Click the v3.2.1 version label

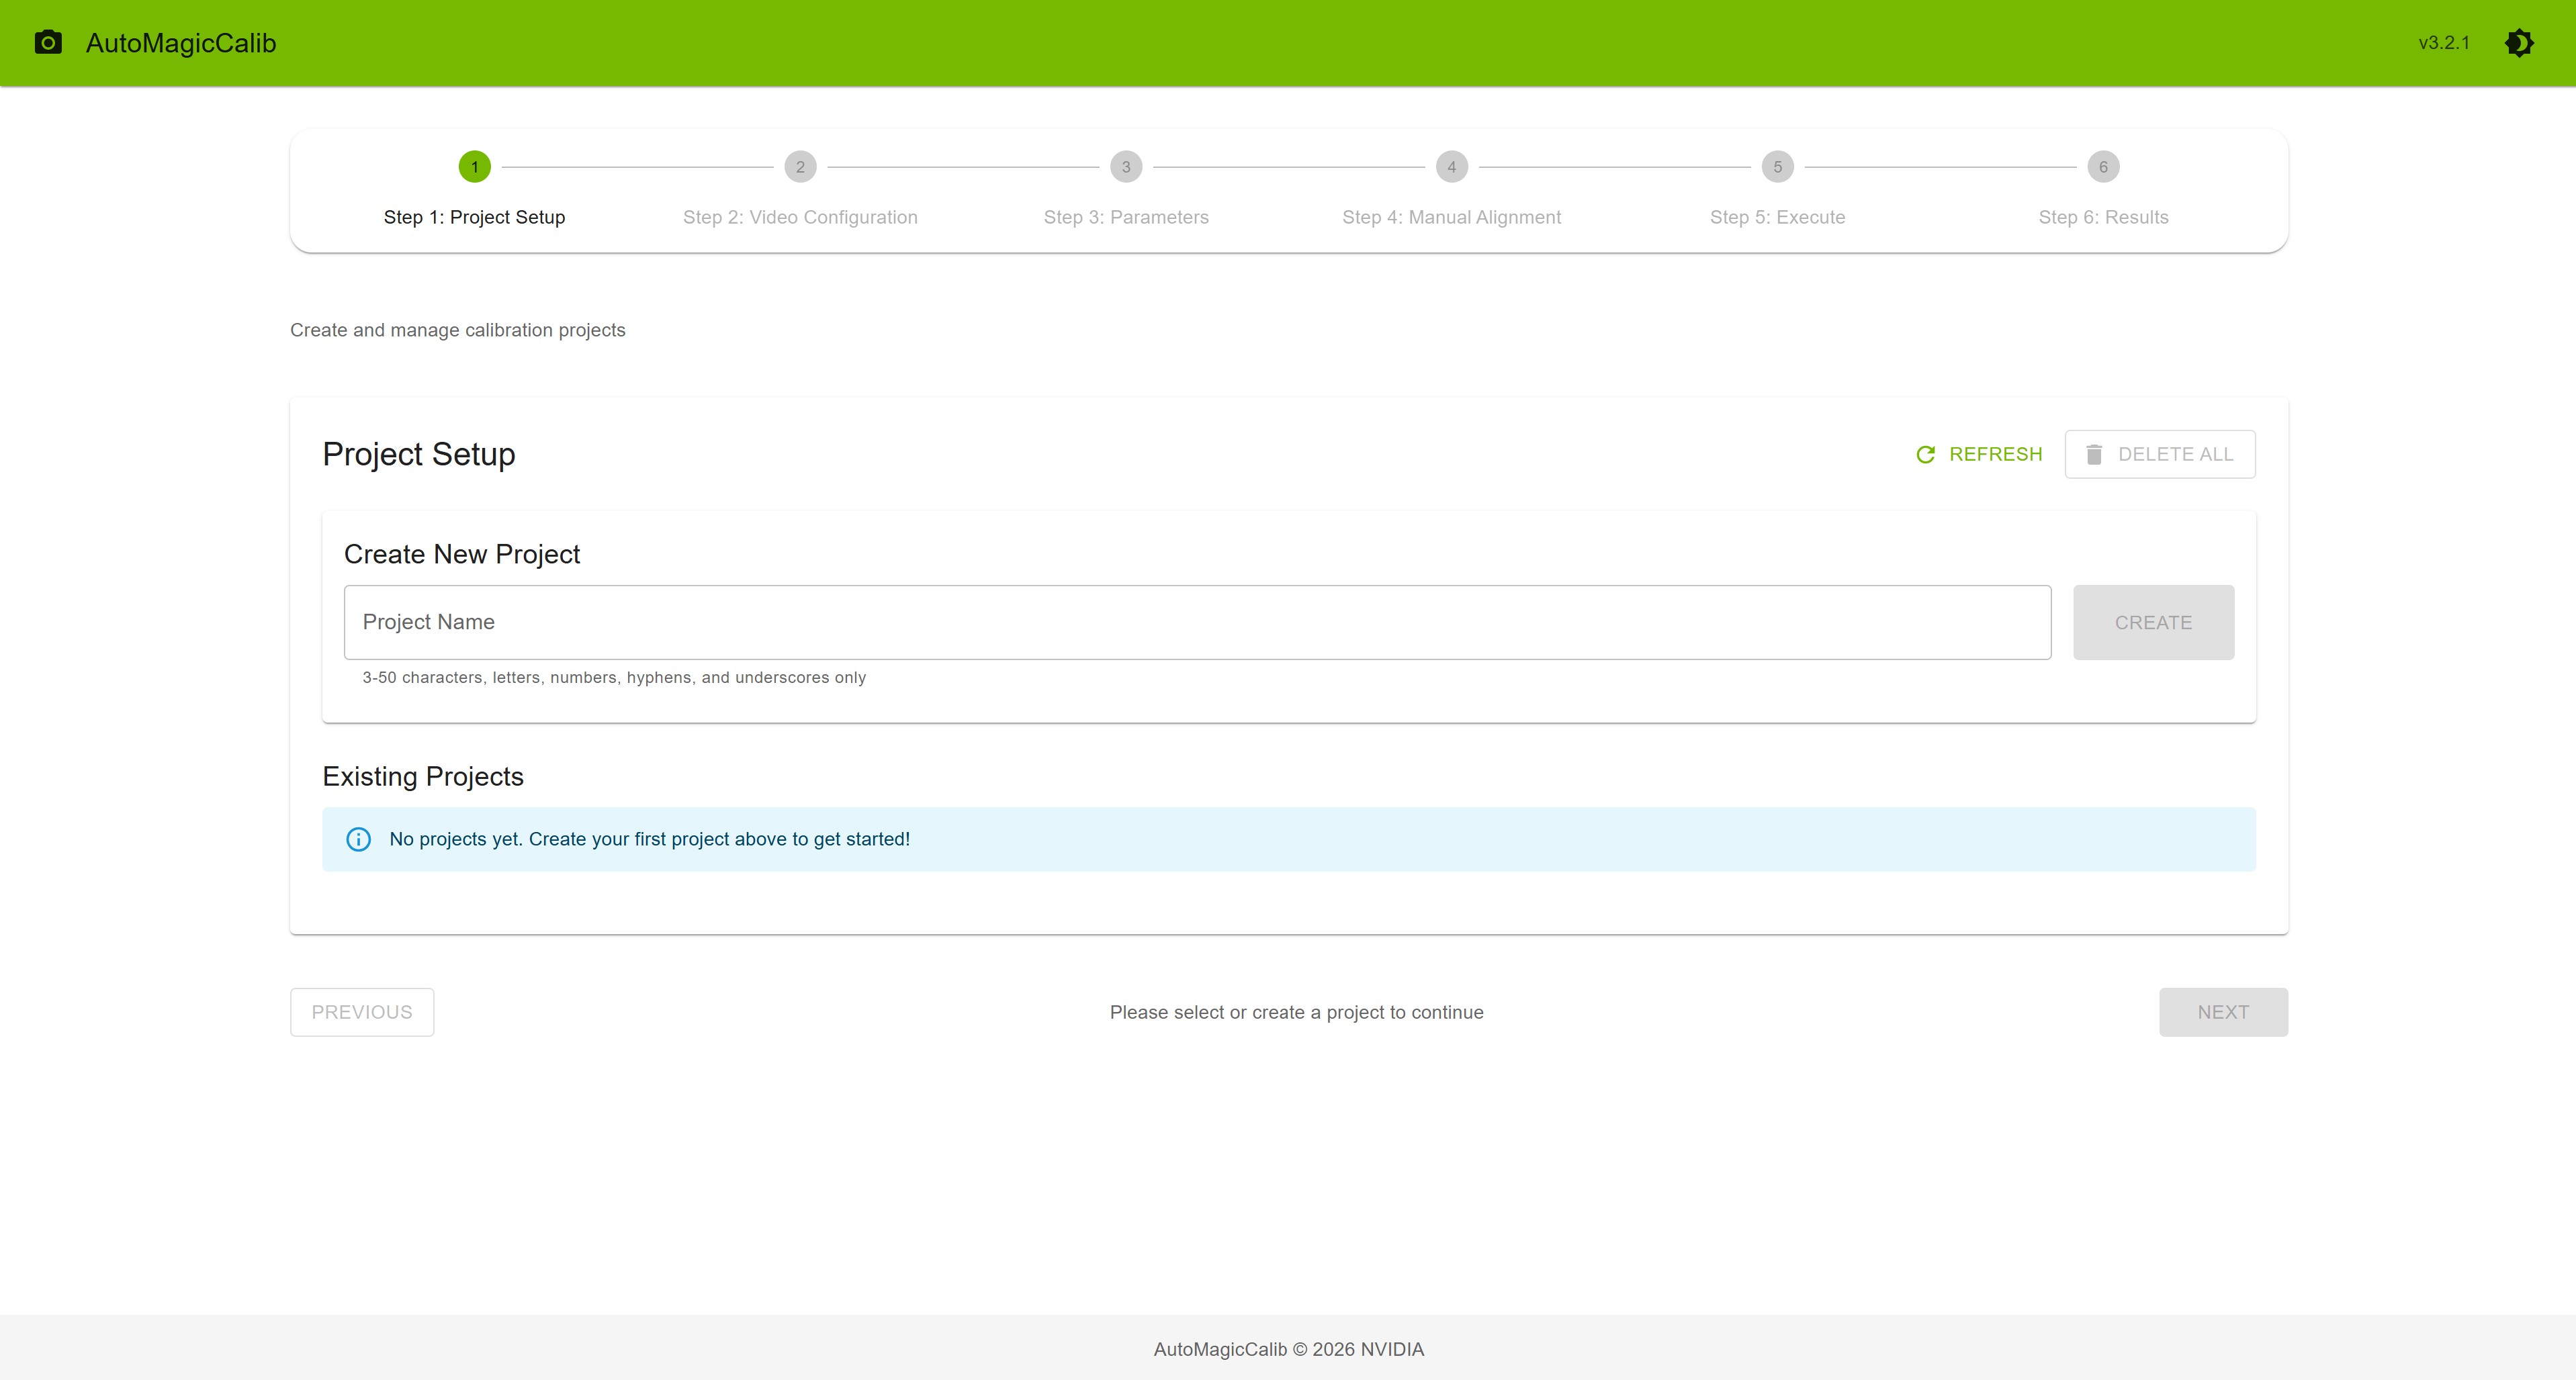pyautogui.click(x=2445, y=43)
